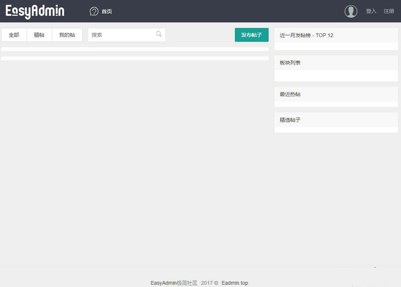
Task: Open the Eadmin.top footer link
Action: 235,283
